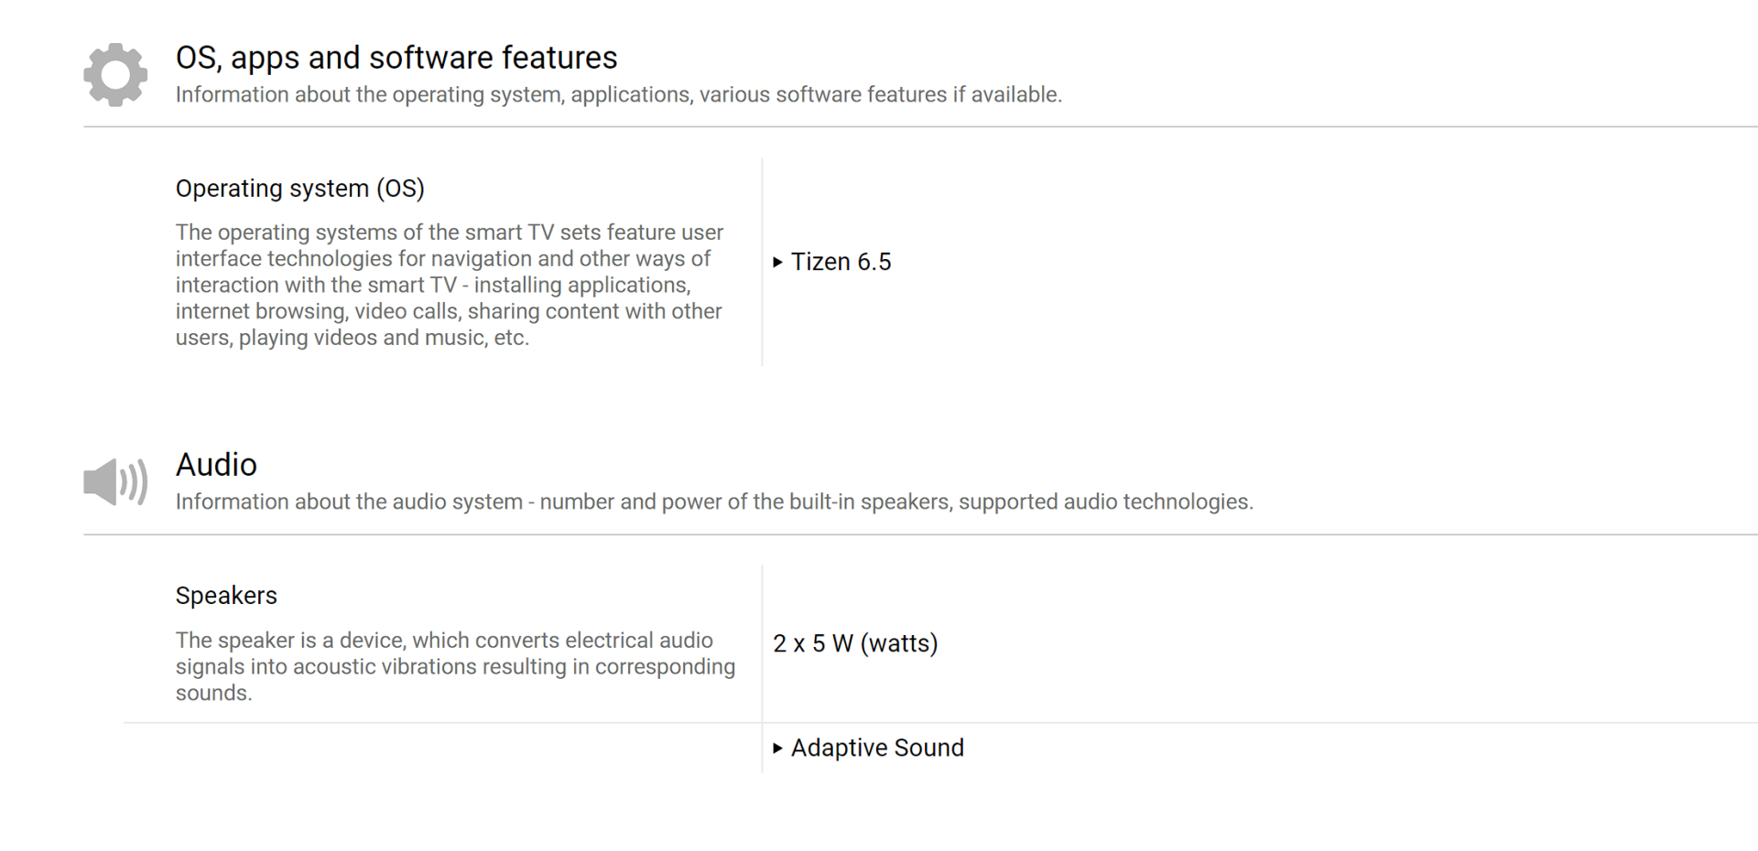1758x851 pixels.
Task: Click the speaker description paragraph
Action: pyautogui.click(x=455, y=667)
